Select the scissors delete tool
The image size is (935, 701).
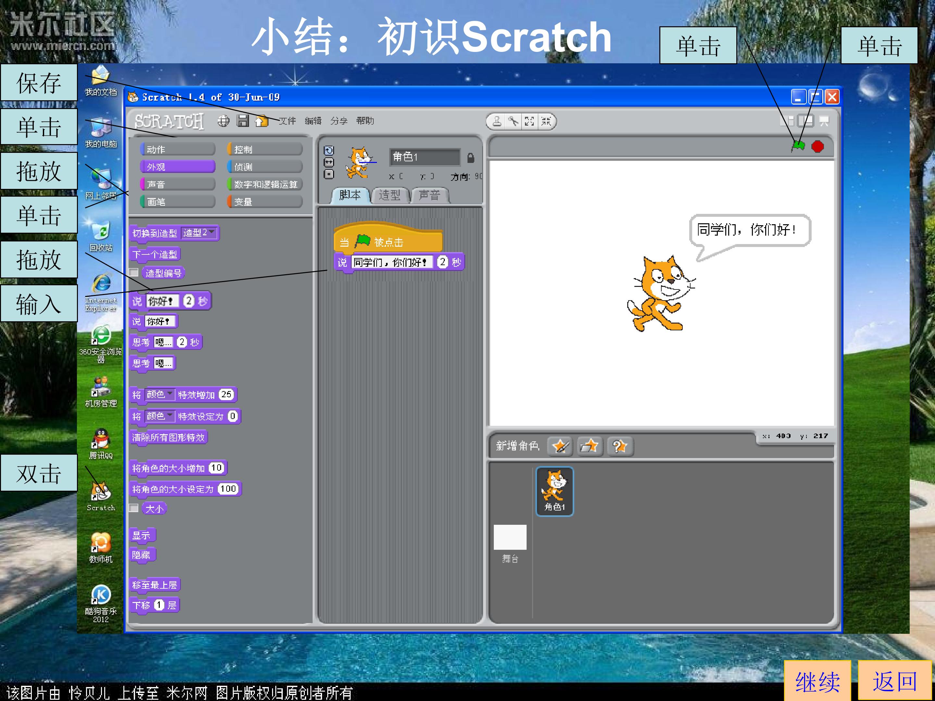tap(513, 122)
